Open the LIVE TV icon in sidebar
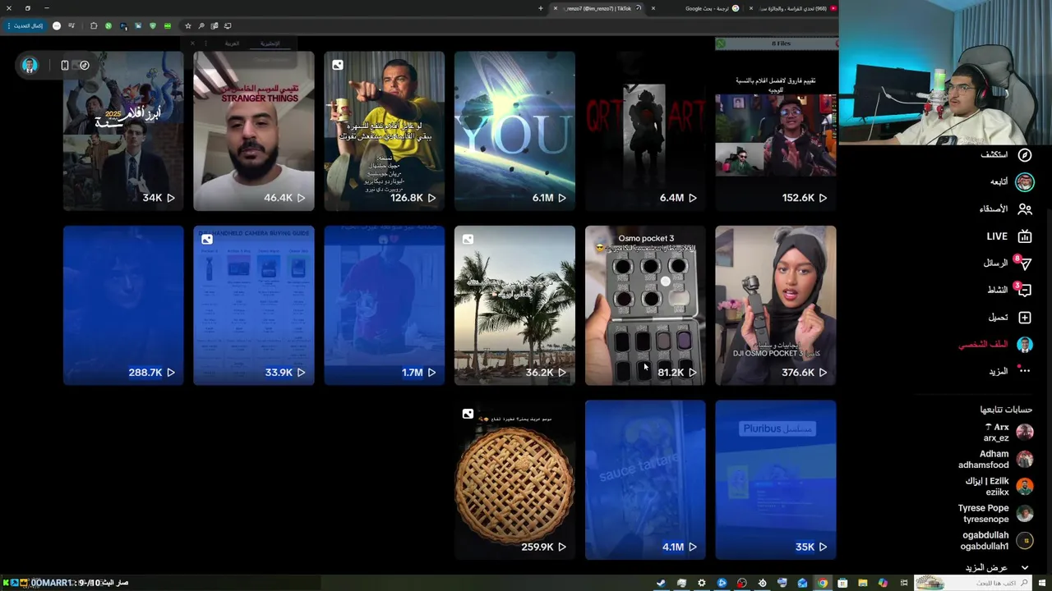Image resolution: width=1052 pixels, height=591 pixels. 1025,236
